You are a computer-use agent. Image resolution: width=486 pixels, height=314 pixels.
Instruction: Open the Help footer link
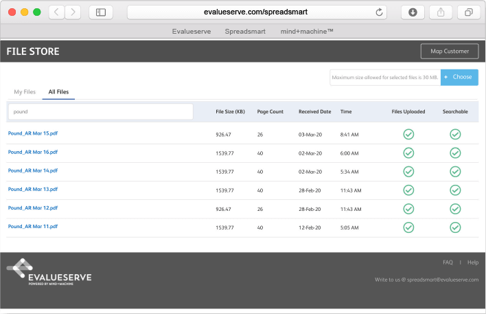473,262
